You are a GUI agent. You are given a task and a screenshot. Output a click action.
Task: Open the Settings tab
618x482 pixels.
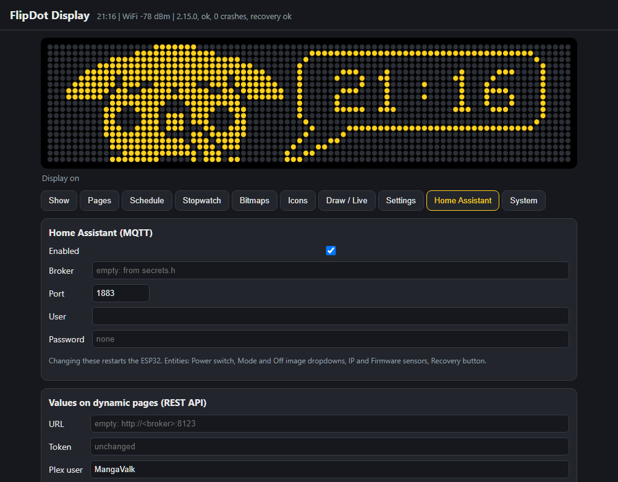(x=401, y=201)
